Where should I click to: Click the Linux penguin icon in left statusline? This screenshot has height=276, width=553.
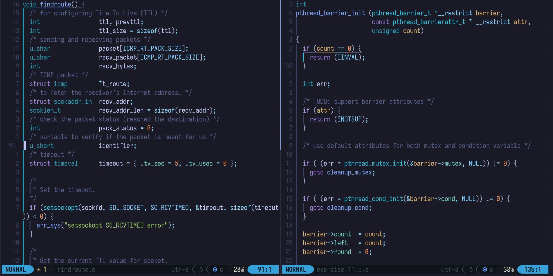(x=201, y=270)
